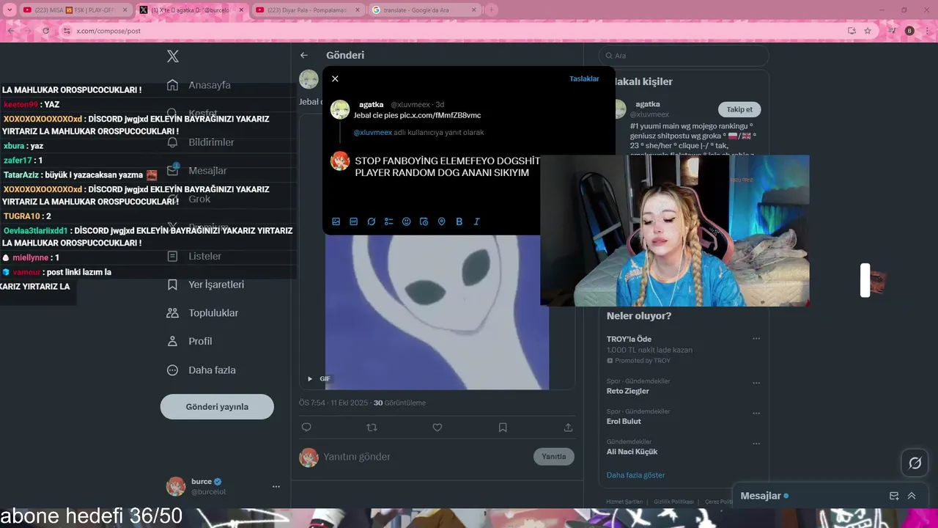Expand Daha fazla menu
The height and width of the screenshot is (528, 938).
pos(202,370)
